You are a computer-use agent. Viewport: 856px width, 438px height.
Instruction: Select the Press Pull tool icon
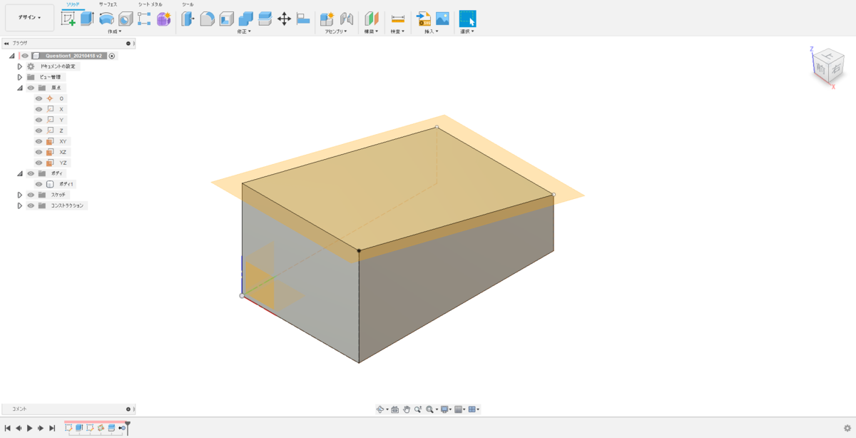coord(188,19)
